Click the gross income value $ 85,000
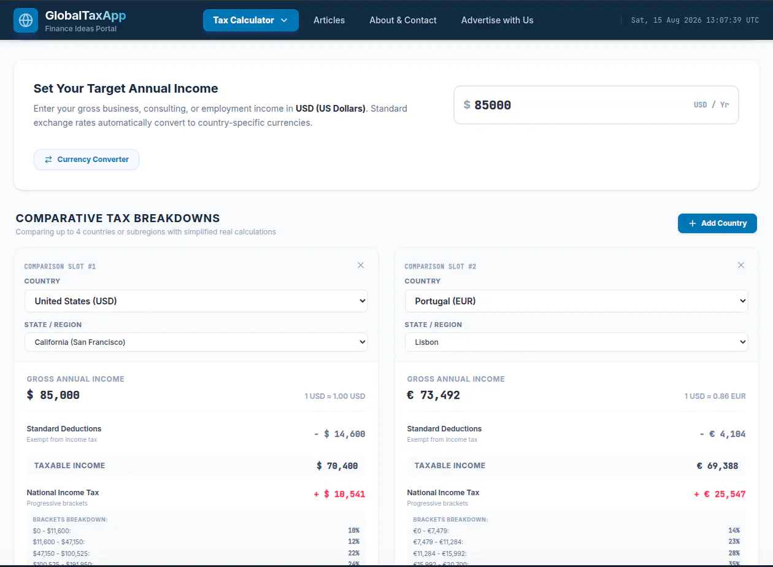 tap(53, 395)
